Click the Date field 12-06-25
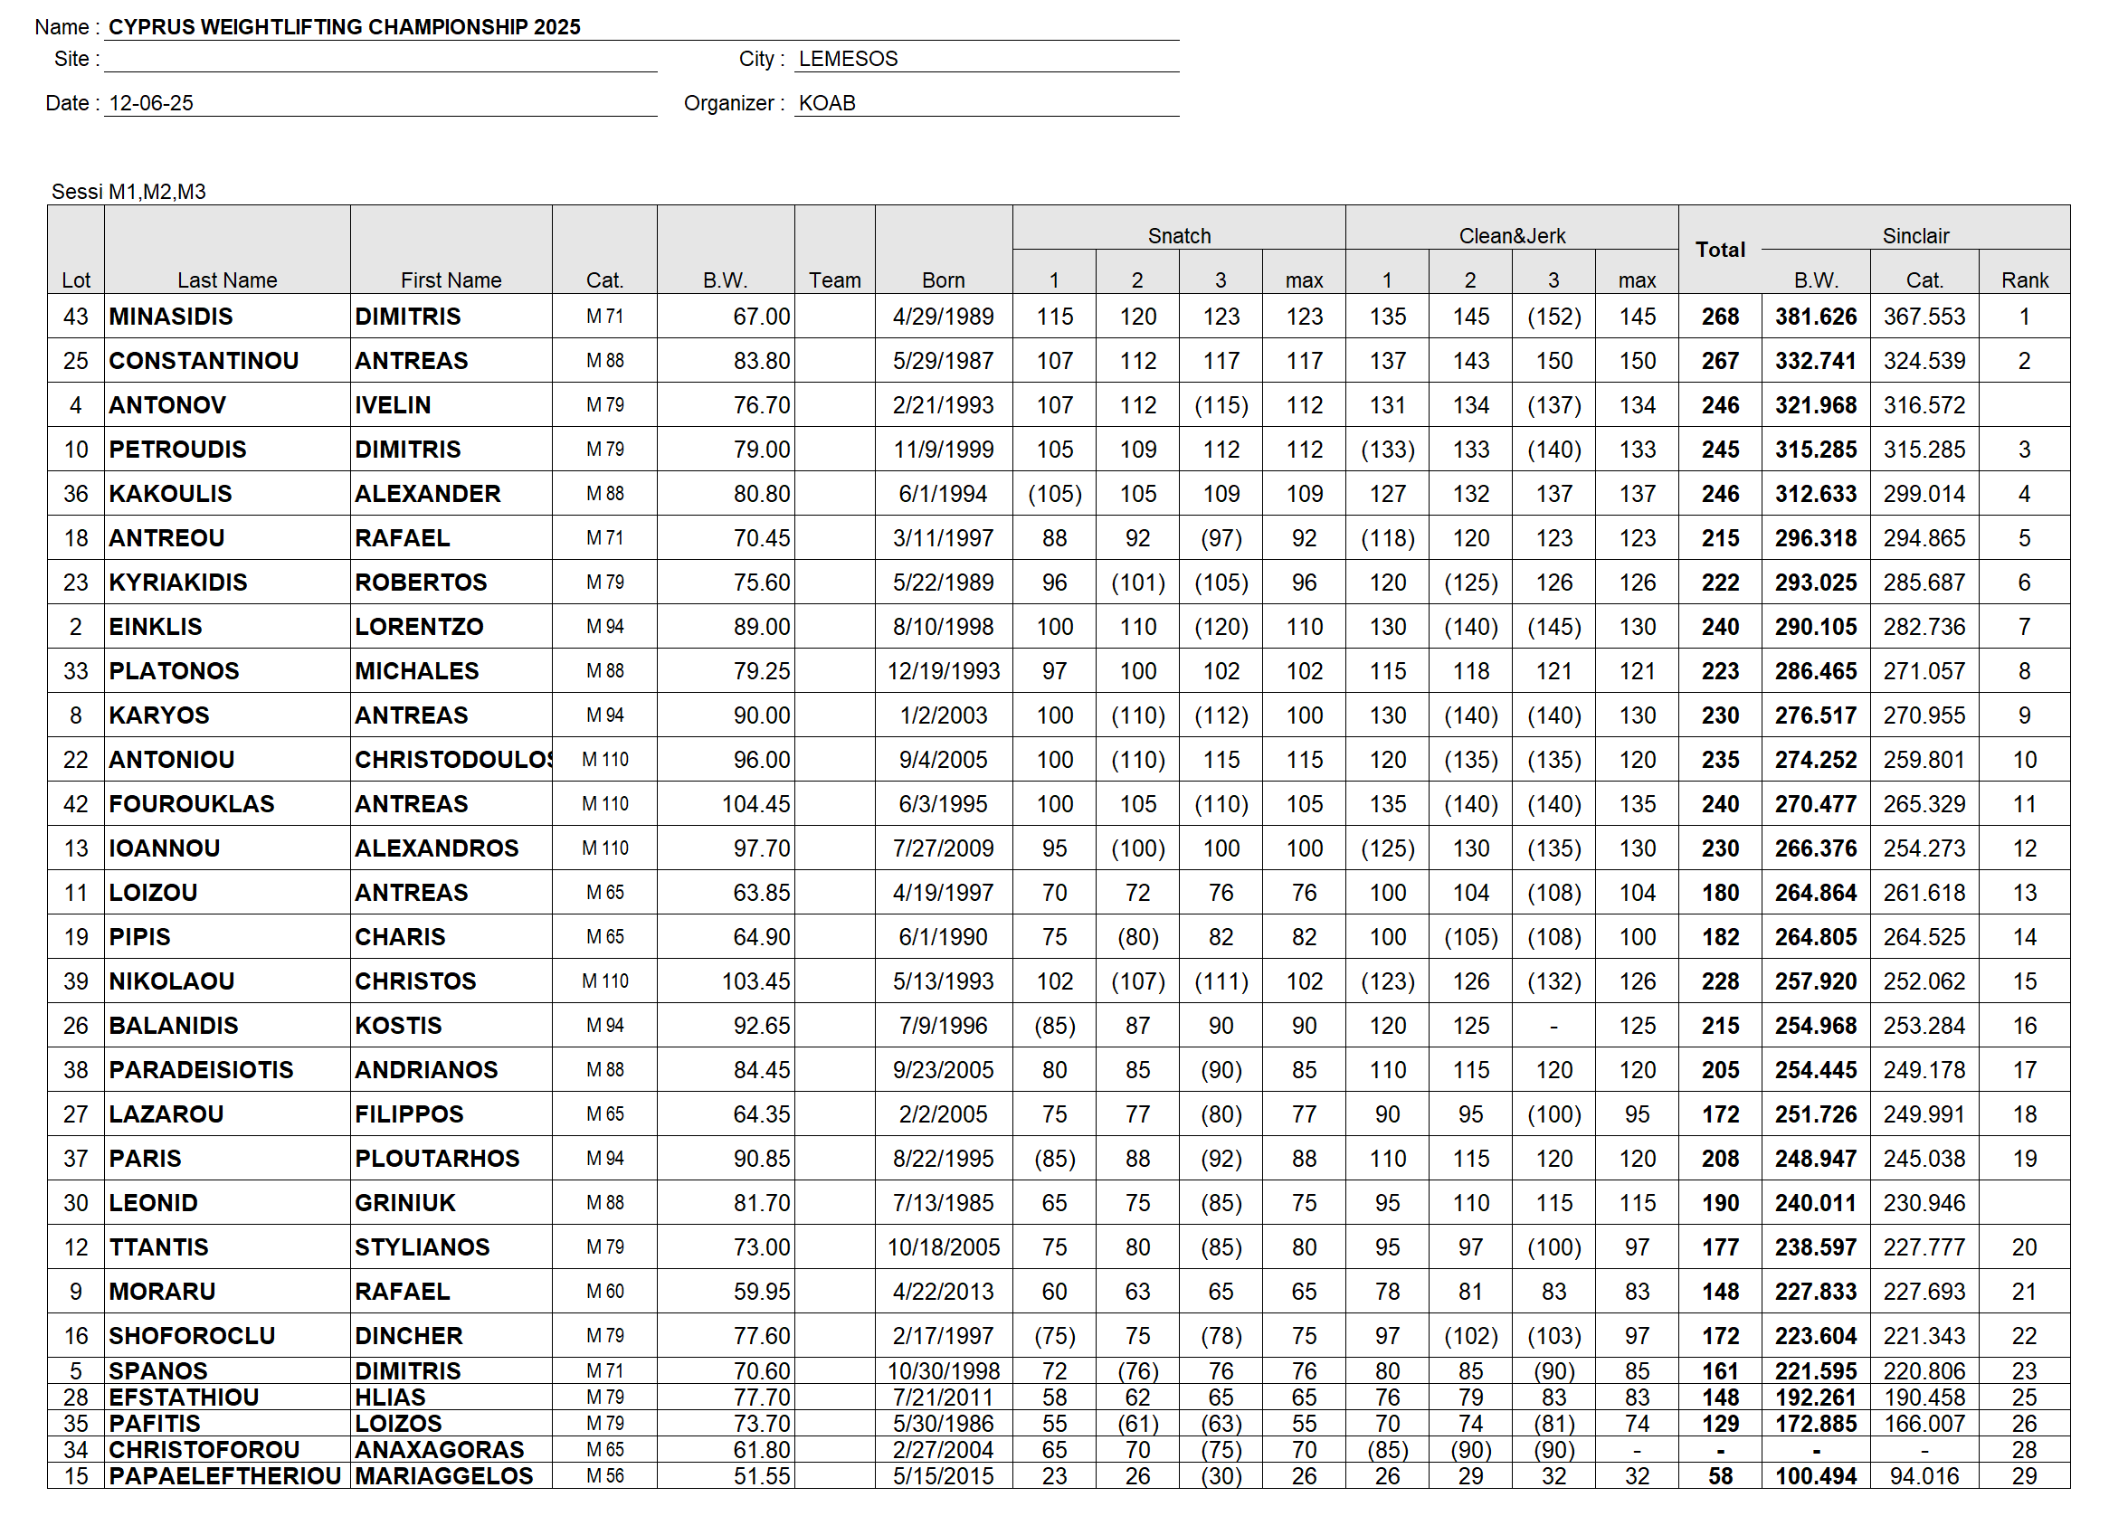 (x=151, y=102)
